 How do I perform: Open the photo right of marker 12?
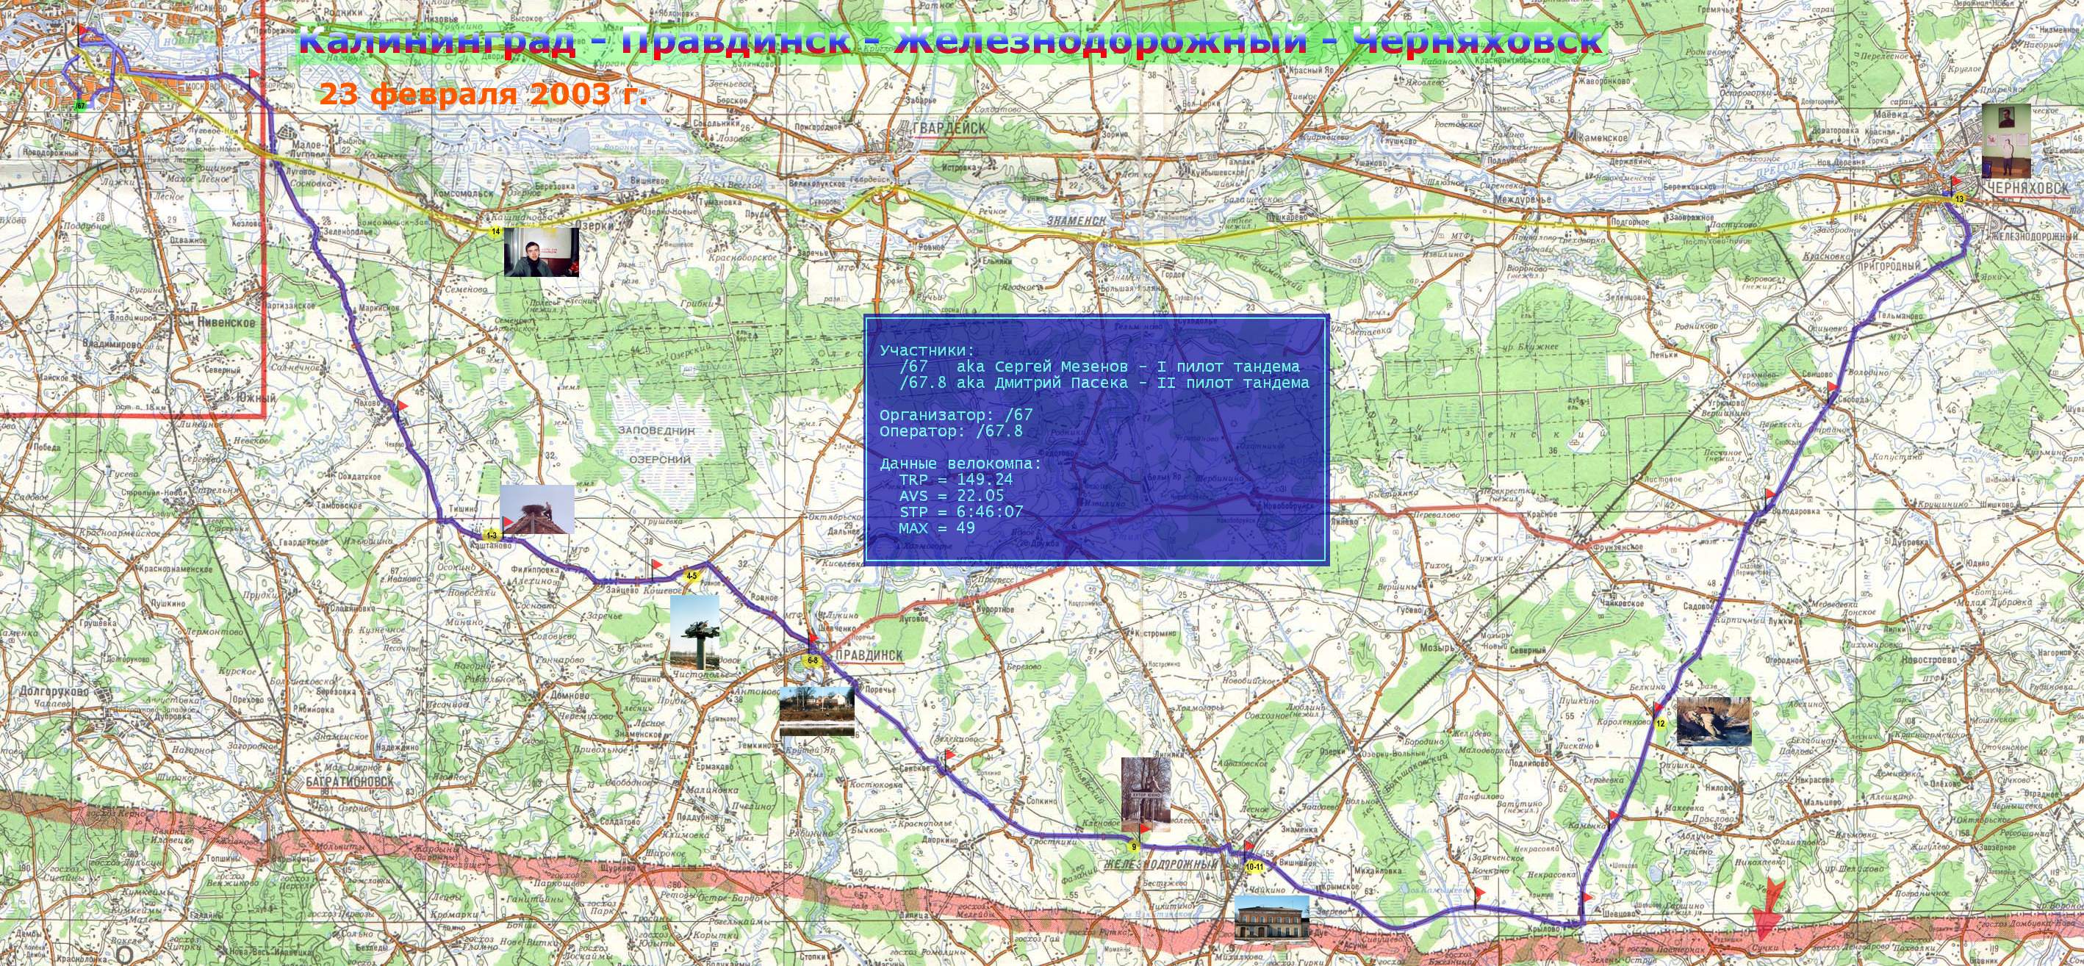pos(1714,721)
